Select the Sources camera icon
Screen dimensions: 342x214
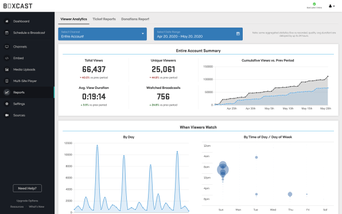coord(7,115)
